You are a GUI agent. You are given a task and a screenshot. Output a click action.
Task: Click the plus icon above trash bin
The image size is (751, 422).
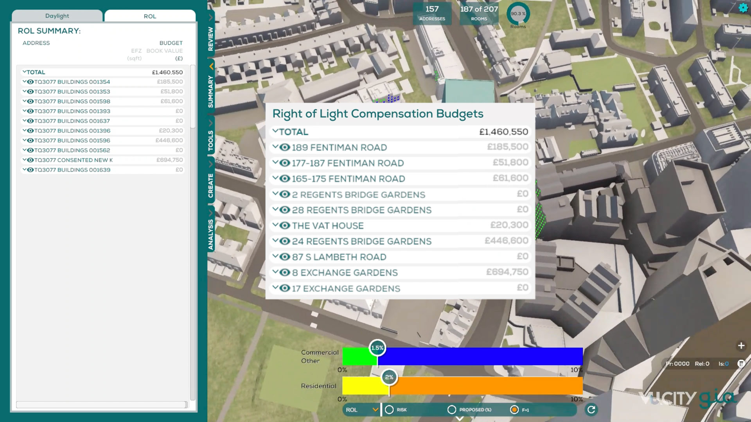tap(741, 346)
